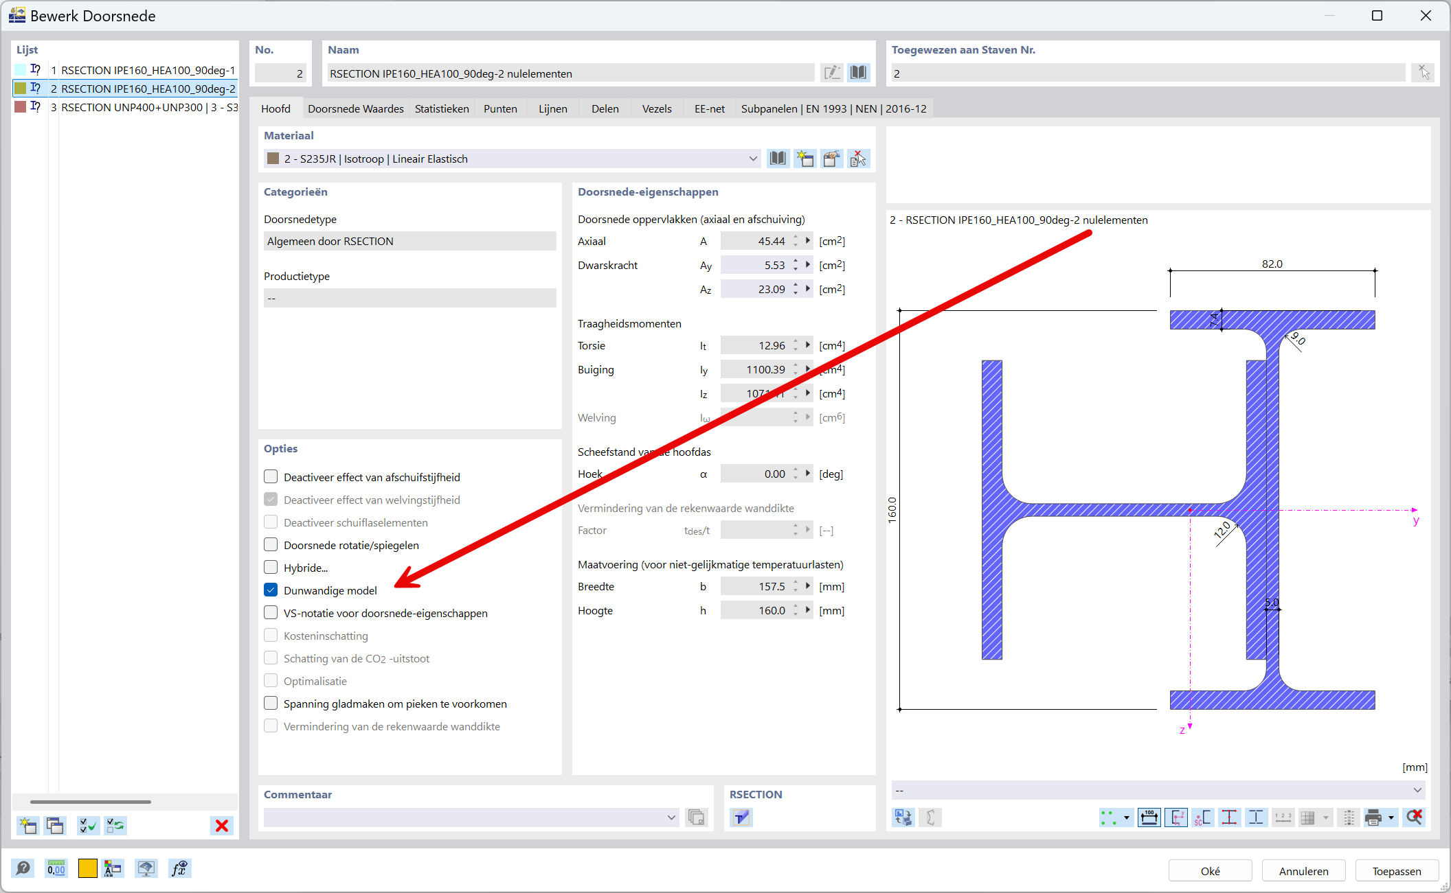Open the material library book icon
The image size is (1451, 893).
pyautogui.click(x=778, y=159)
